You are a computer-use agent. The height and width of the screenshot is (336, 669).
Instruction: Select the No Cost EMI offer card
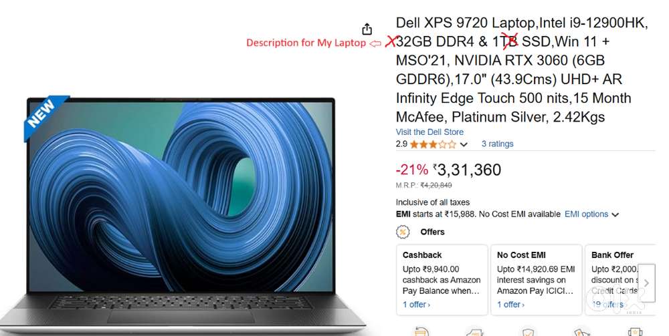(537, 280)
